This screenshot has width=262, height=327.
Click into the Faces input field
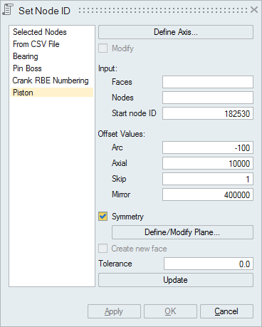(x=208, y=82)
